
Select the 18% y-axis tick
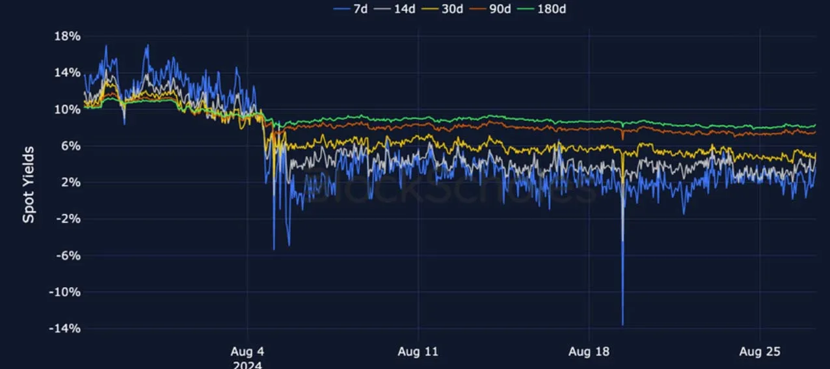click(x=68, y=36)
